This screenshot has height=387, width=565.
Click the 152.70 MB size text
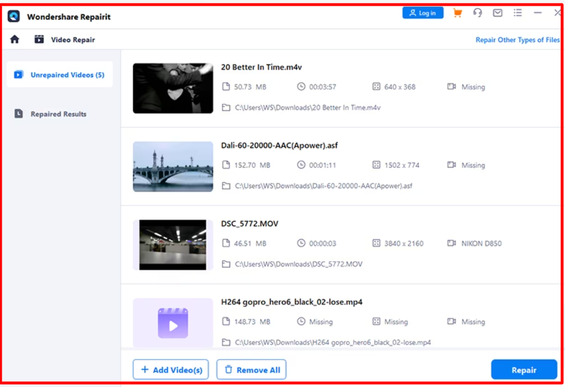pyautogui.click(x=252, y=166)
